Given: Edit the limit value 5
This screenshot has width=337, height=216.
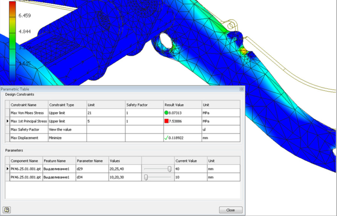Looking at the screenshot, I should point(106,121).
